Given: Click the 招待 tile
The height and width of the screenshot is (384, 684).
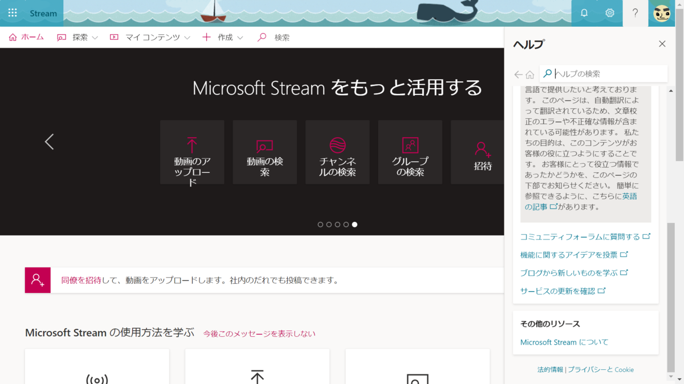Looking at the screenshot, I should (478, 152).
